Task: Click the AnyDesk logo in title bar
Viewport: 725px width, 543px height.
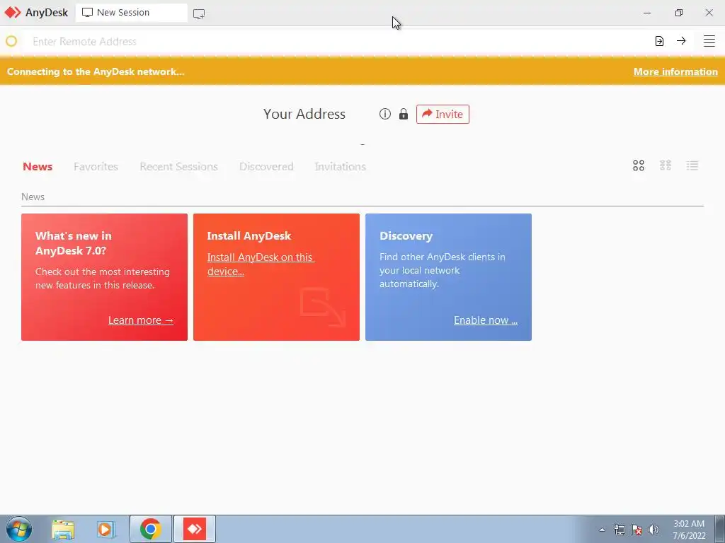Action: 13,13
